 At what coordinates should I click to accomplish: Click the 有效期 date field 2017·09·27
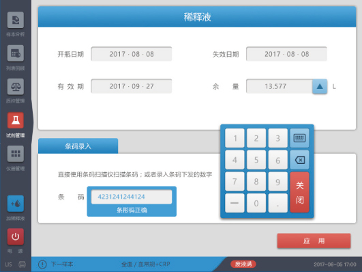click(132, 86)
